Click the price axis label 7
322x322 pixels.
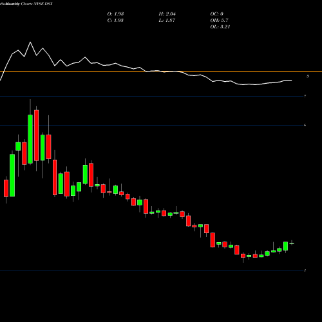(x=305, y=96)
